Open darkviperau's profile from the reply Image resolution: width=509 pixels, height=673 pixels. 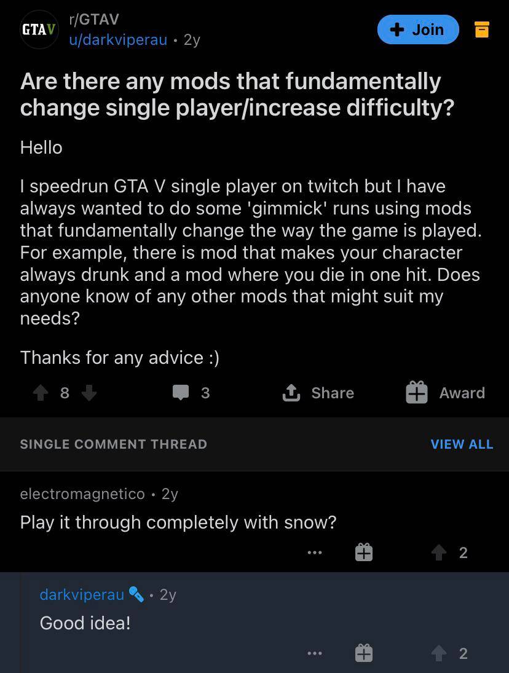82,594
